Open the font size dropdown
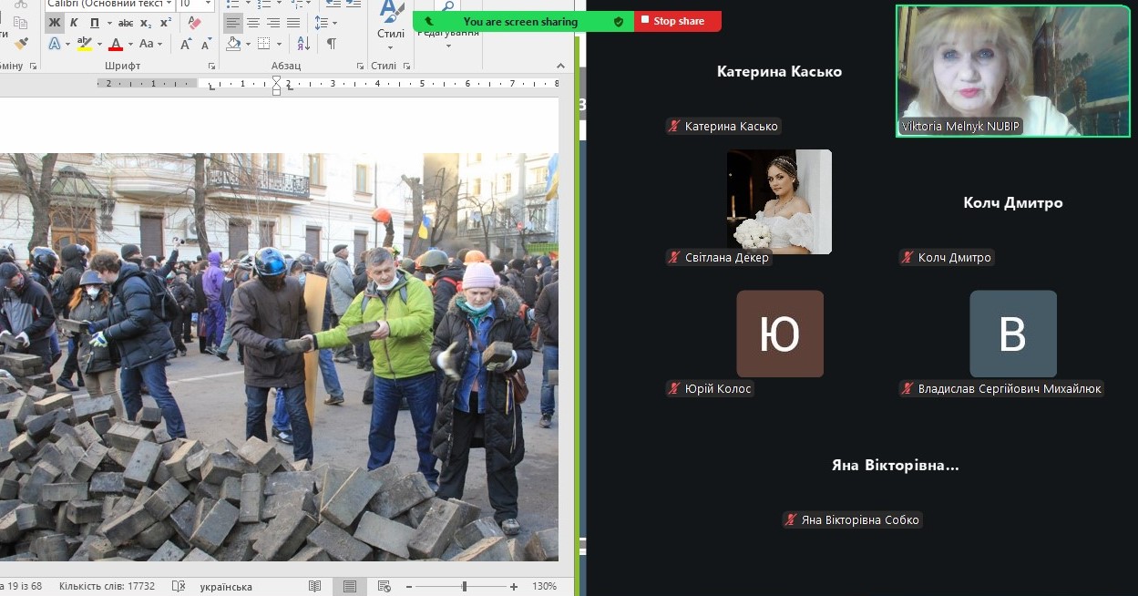The image size is (1138, 596). [x=209, y=4]
